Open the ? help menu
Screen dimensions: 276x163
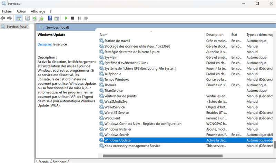[50, 11]
